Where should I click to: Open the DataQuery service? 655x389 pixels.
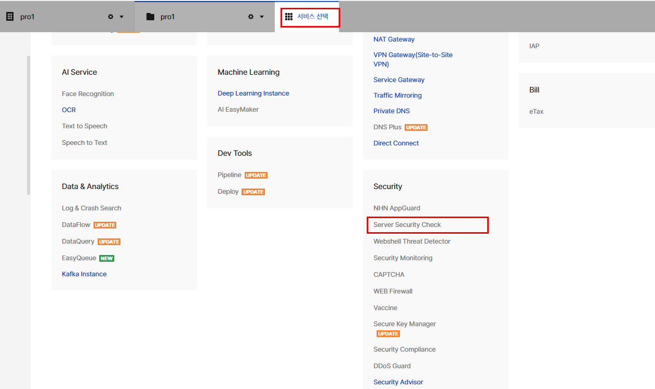[78, 242]
